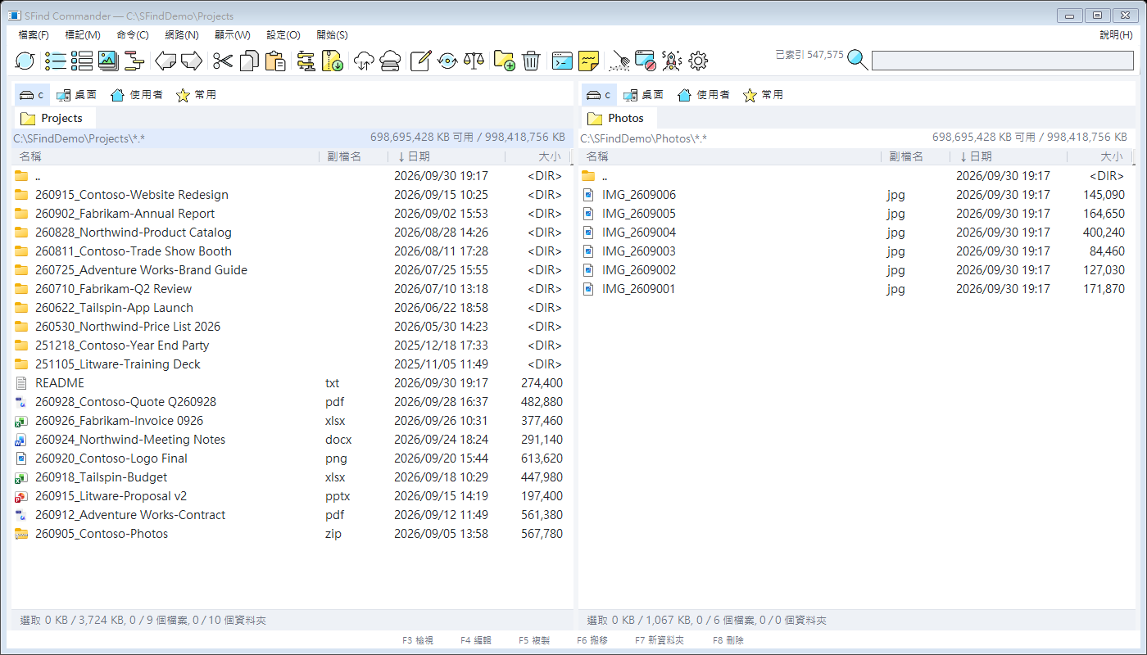Viewport: 1147px width, 655px height.
Task: Switch to detailed list view icon
Action: 82,61
